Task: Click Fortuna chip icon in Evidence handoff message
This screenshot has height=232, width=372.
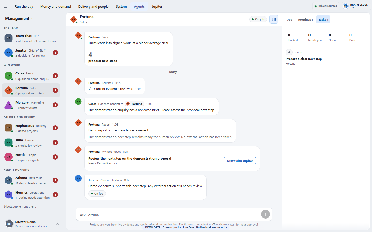Action: (128, 104)
